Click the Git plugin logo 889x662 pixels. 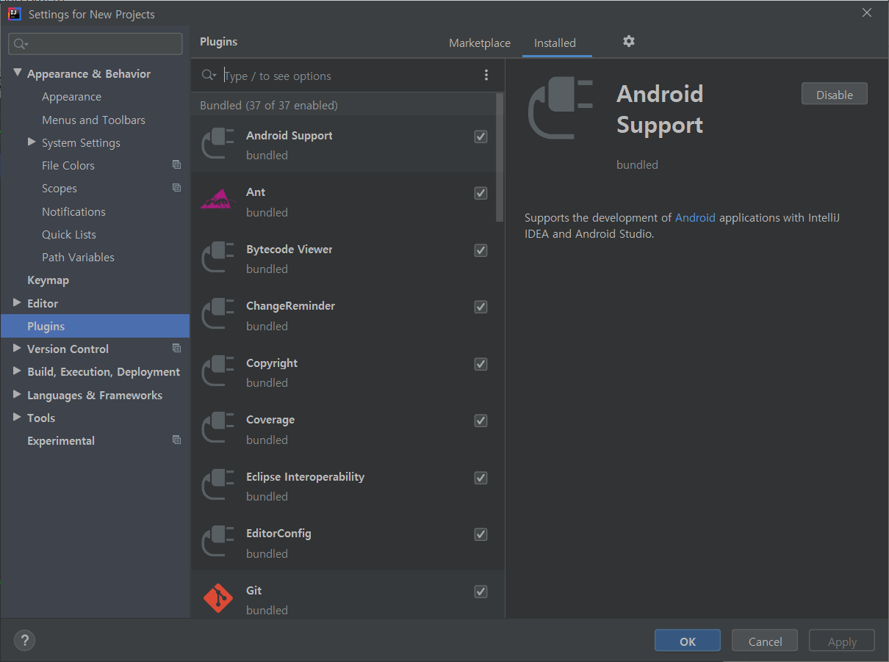click(217, 599)
